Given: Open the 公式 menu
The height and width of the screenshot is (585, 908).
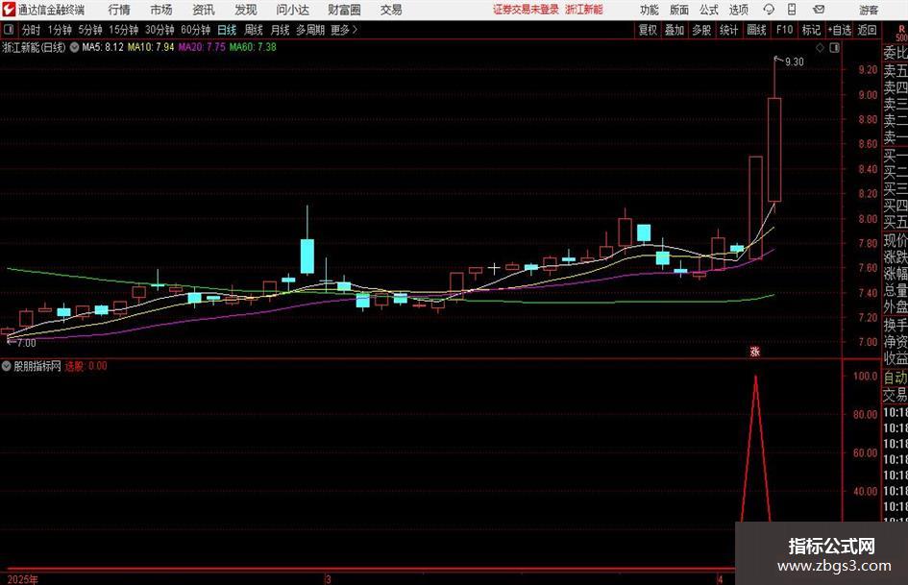Looking at the screenshot, I should [x=709, y=10].
